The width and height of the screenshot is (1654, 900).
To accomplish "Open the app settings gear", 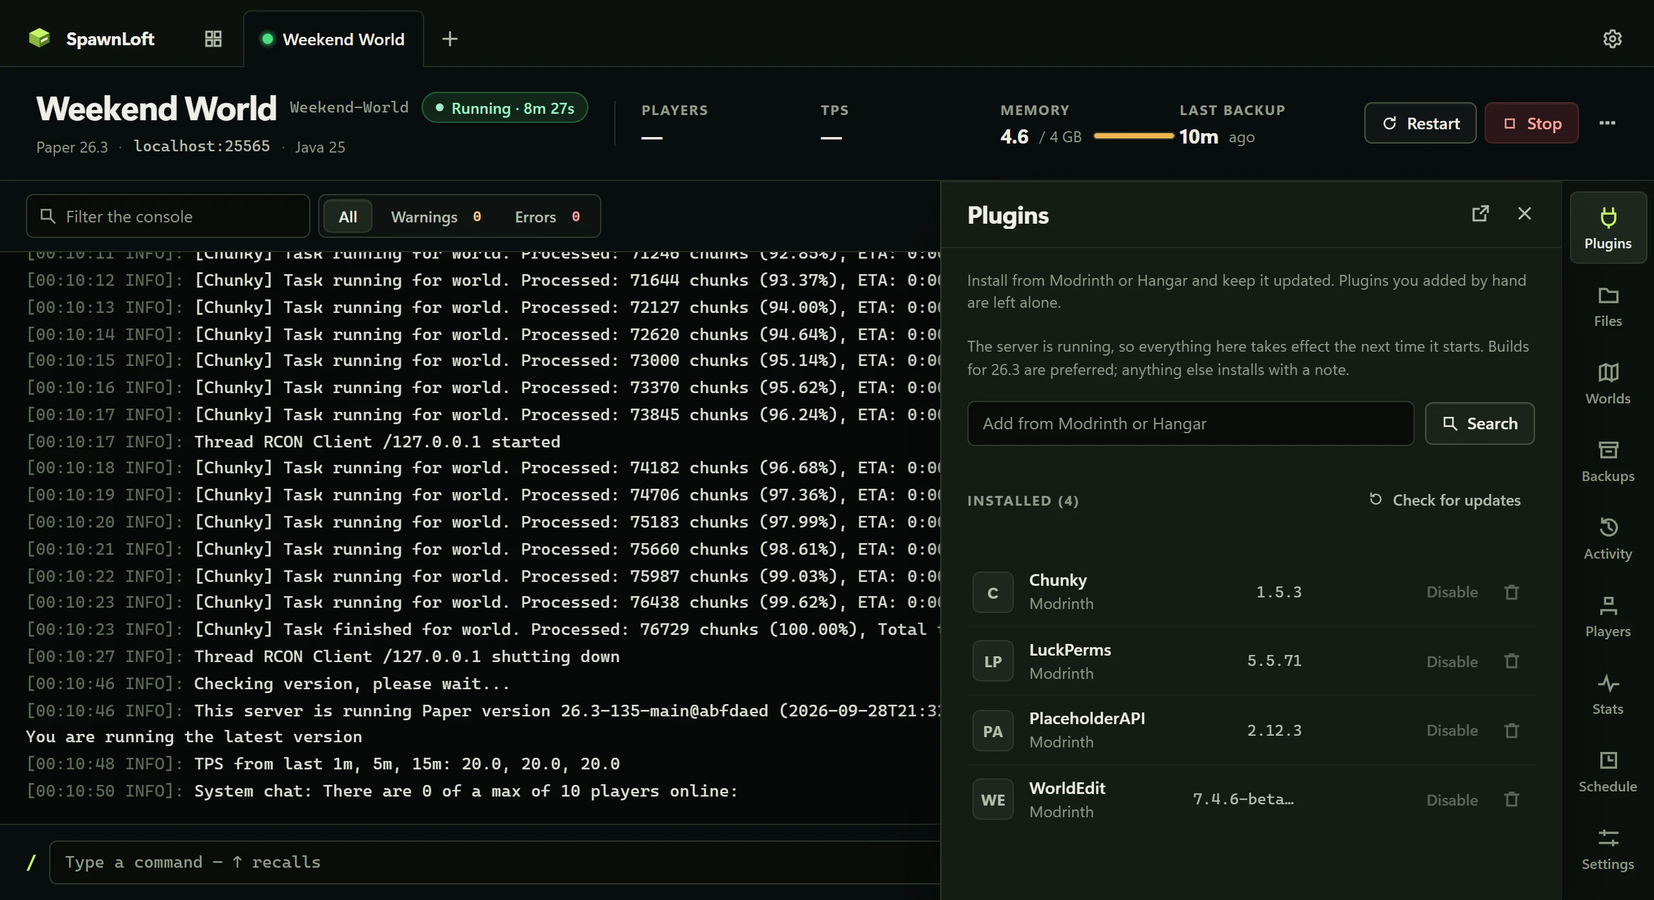I will pos(1612,39).
